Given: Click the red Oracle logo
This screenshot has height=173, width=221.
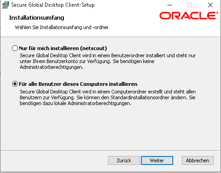Looking at the screenshot, I should pos(188,16).
